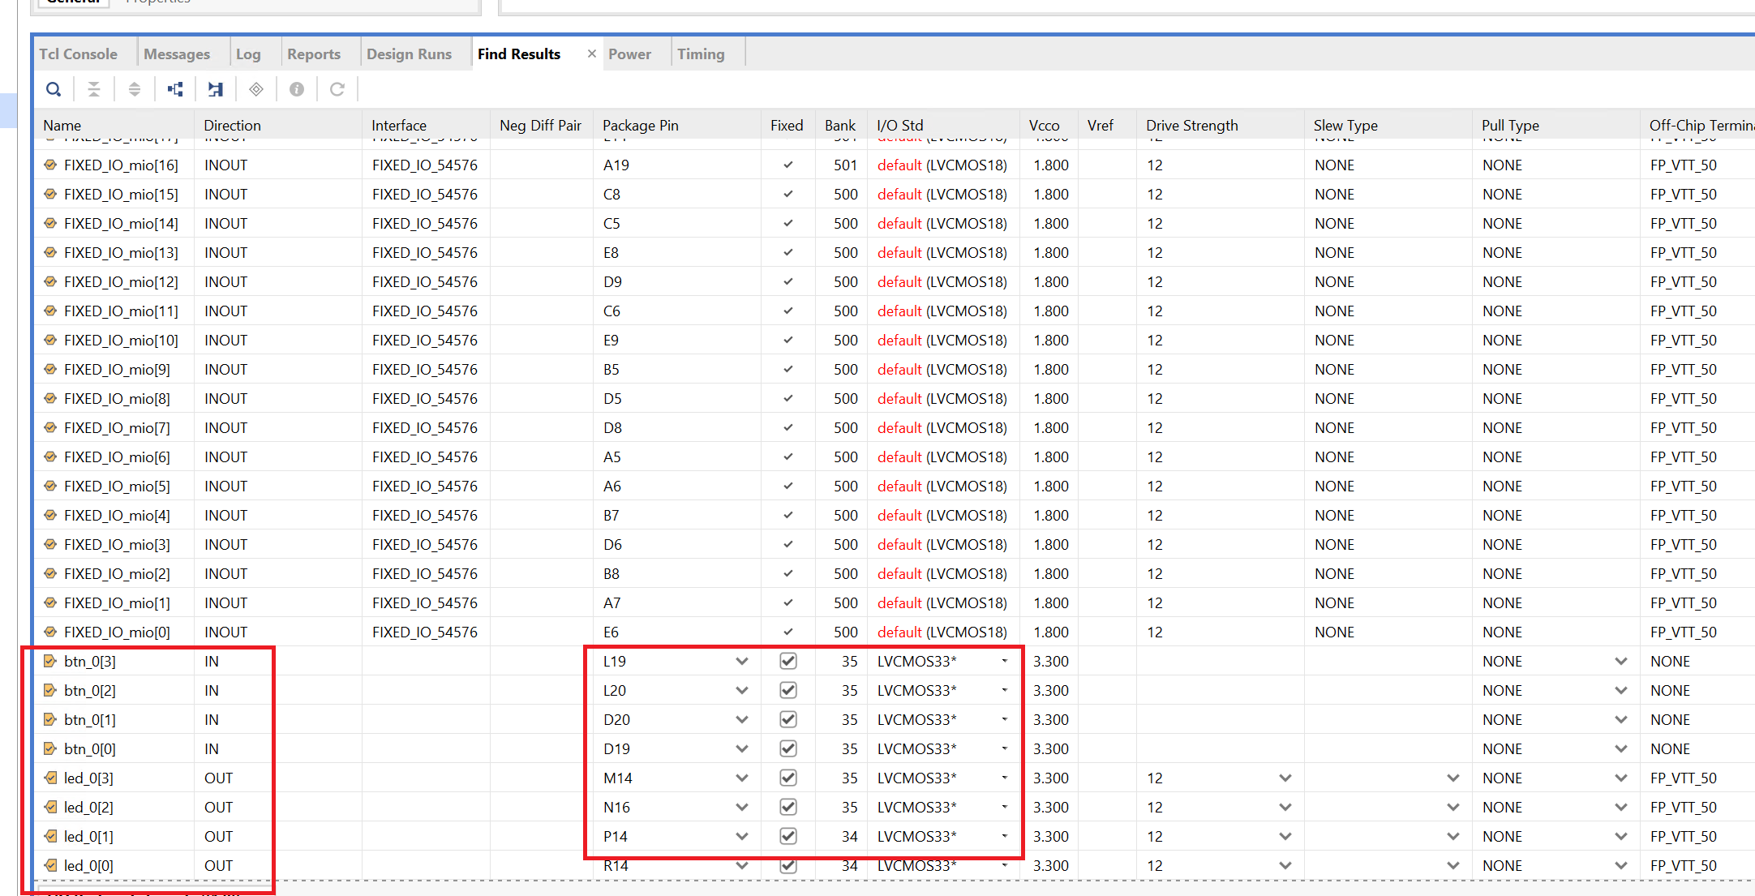Toggle Fixed checkbox for btn_0[1]
The image size is (1755, 896).
[787, 719]
